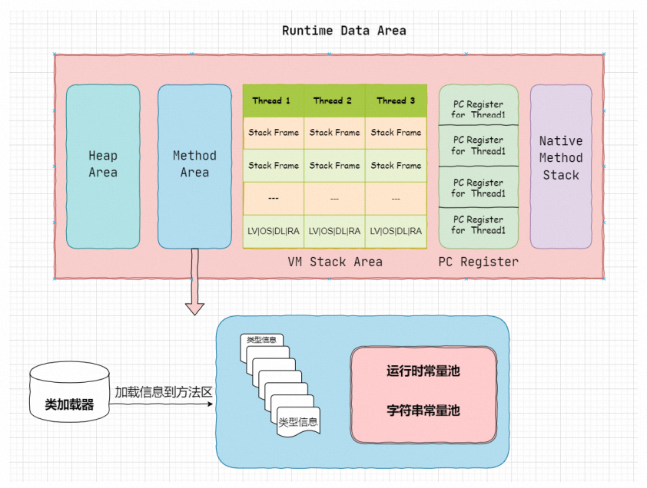Image resolution: width=647 pixels, height=488 pixels.
Task: Select the Stack Frame cell directly under Thread 2
Action: click(334, 133)
